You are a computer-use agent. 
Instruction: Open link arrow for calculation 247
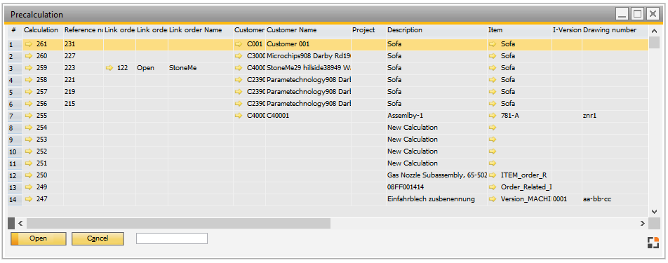point(29,198)
